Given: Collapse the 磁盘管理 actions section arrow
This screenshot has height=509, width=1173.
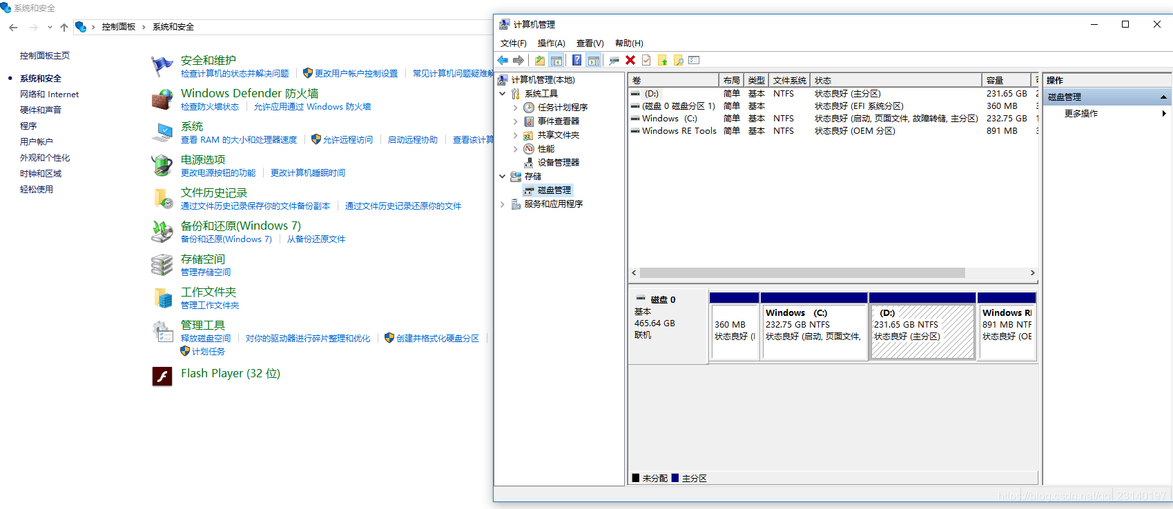Looking at the screenshot, I should [x=1163, y=97].
